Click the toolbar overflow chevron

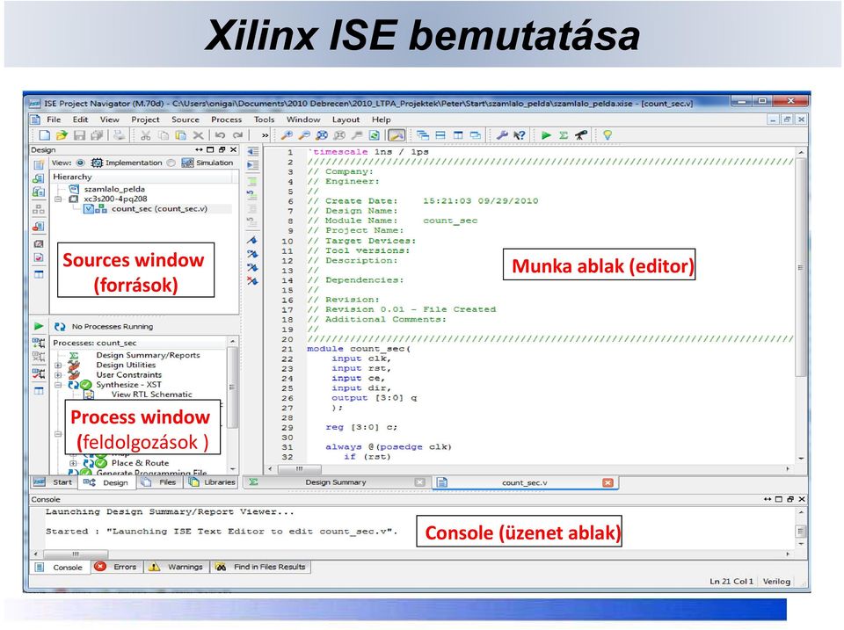(265, 135)
